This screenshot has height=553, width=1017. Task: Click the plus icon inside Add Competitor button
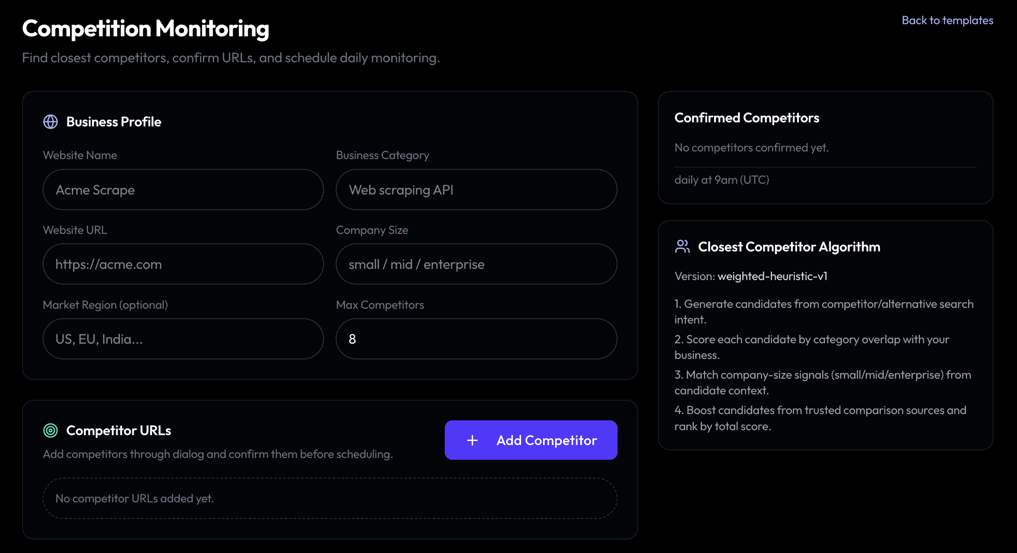(x=472, y=440)
